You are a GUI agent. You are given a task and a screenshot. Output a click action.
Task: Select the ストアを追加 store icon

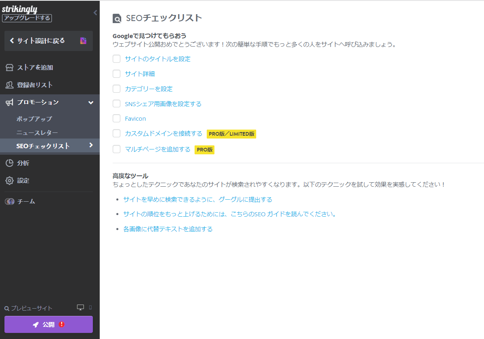9,67
